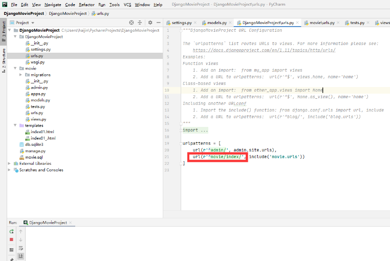The height and width of the screenshot is (261, 390).
Task: Click the locate/scroll-from-source target icon
Action: pyautogui.click(x=132, y=23)
